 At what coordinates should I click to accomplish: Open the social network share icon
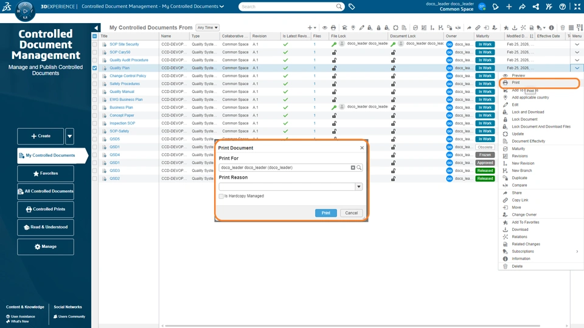tap(535, 6)
